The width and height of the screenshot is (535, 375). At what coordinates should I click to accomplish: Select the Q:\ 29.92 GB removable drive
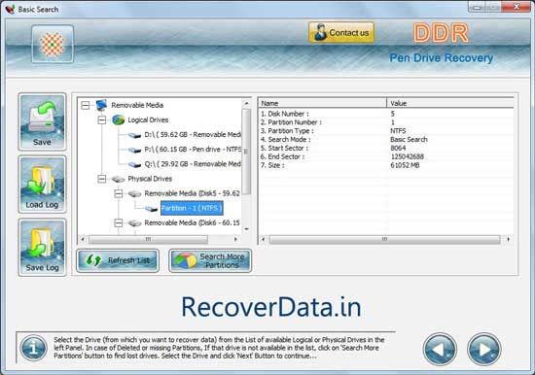coord(193,164)
